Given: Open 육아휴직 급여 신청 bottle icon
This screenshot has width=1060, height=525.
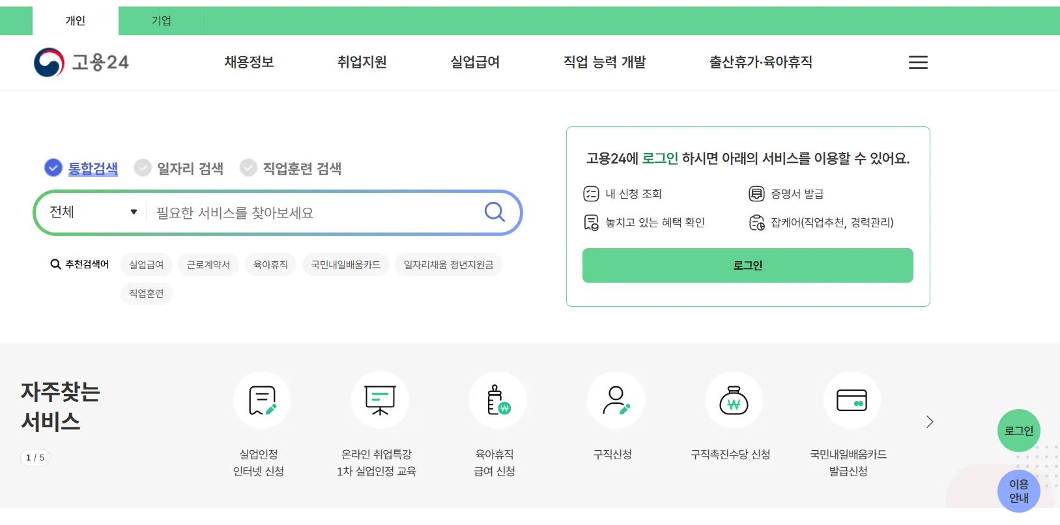Looking at the screenshot, I should (498, 401).
